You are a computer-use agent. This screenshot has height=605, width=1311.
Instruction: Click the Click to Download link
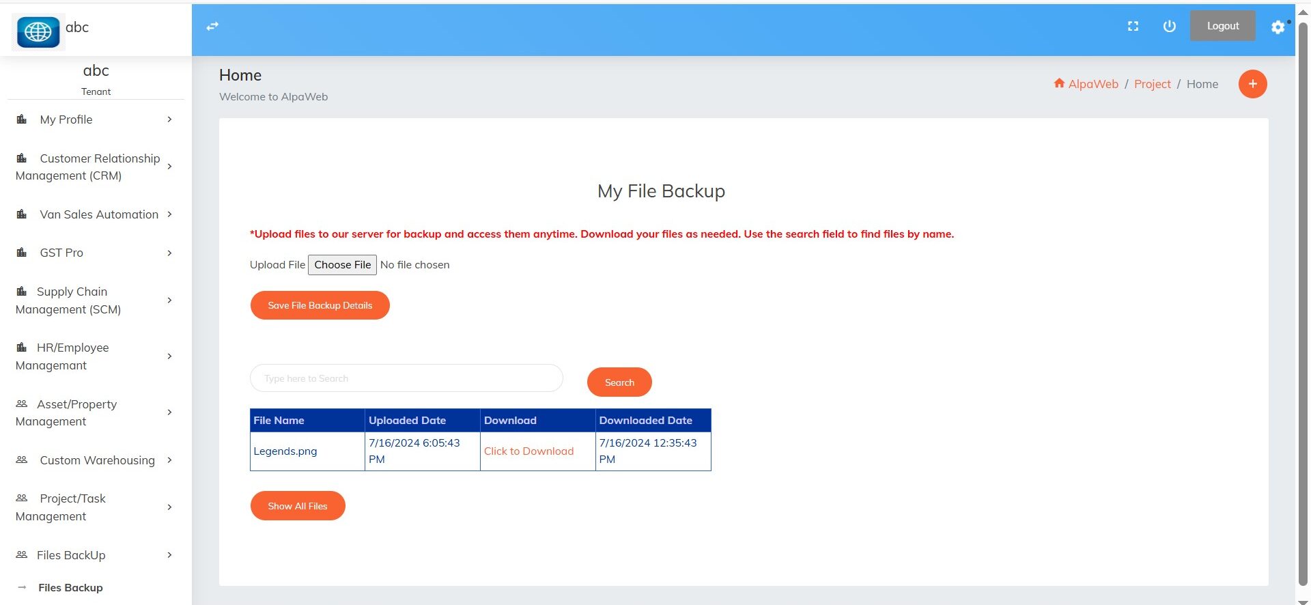pos(528,451)
